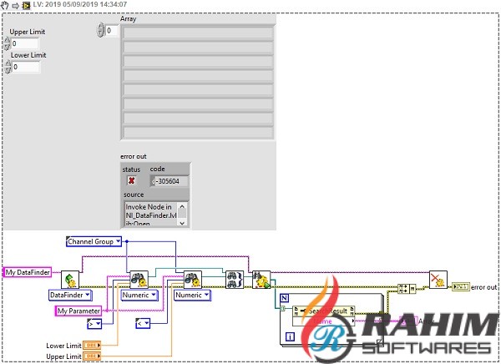This screenshot has width=501, height=364.
Task: Click the first Array element row
Action: (x=198, y=33)
